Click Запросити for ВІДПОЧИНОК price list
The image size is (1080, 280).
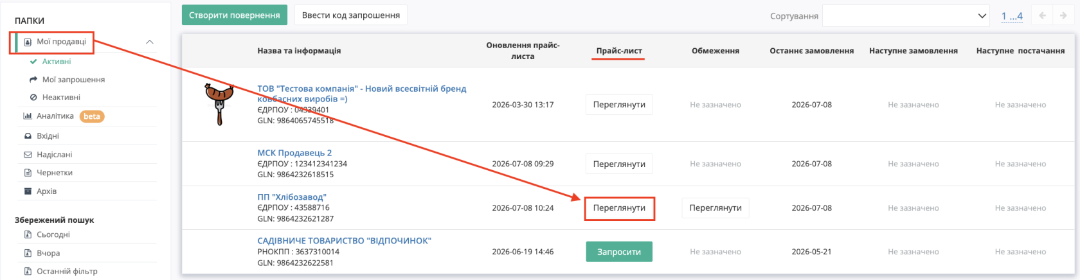tap(619, 252)
